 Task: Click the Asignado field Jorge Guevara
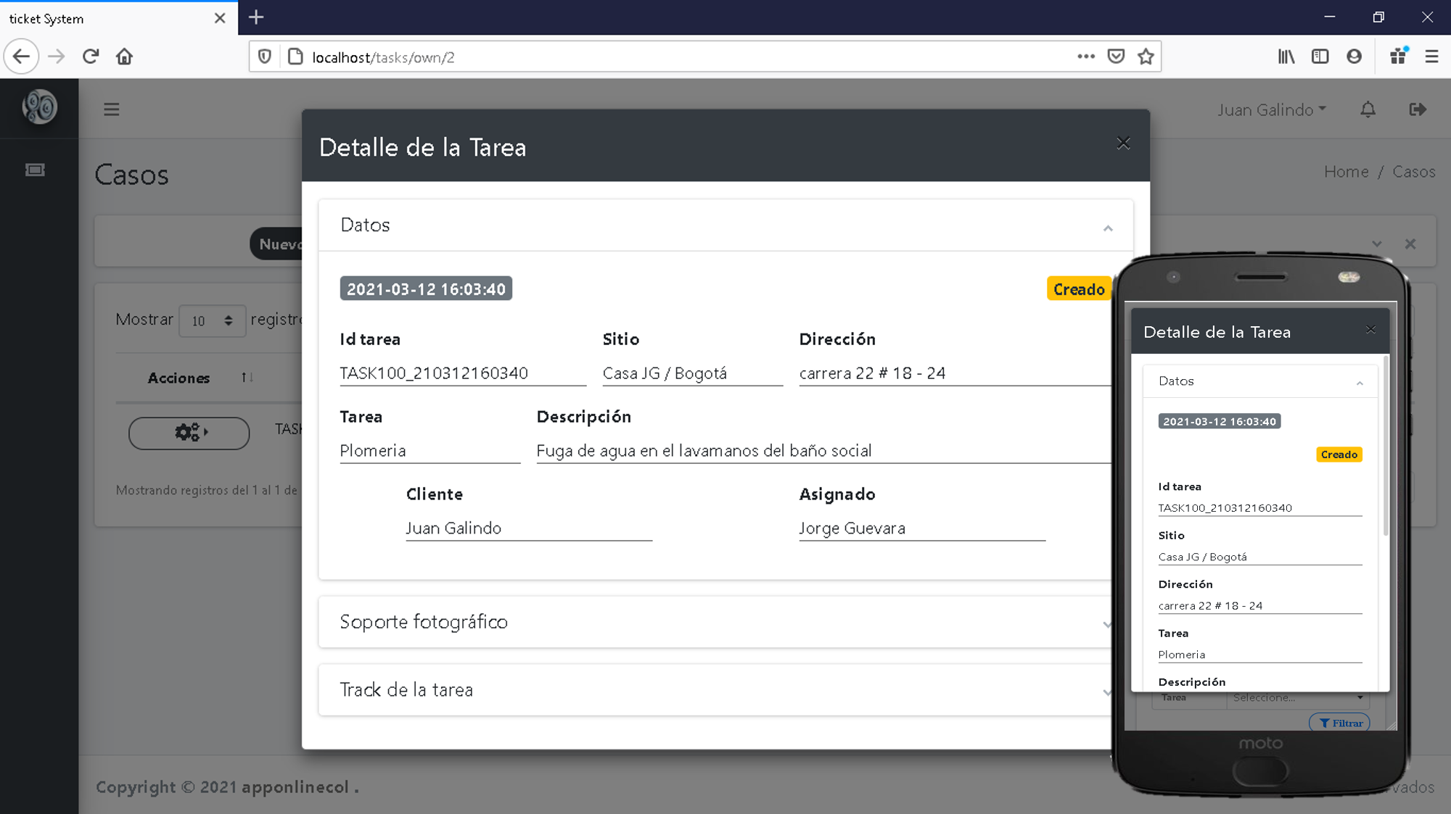pos(922,528)
